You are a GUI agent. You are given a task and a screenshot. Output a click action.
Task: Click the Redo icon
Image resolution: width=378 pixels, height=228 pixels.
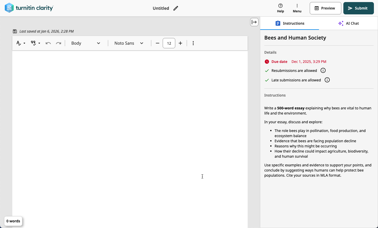click(59, 43)
